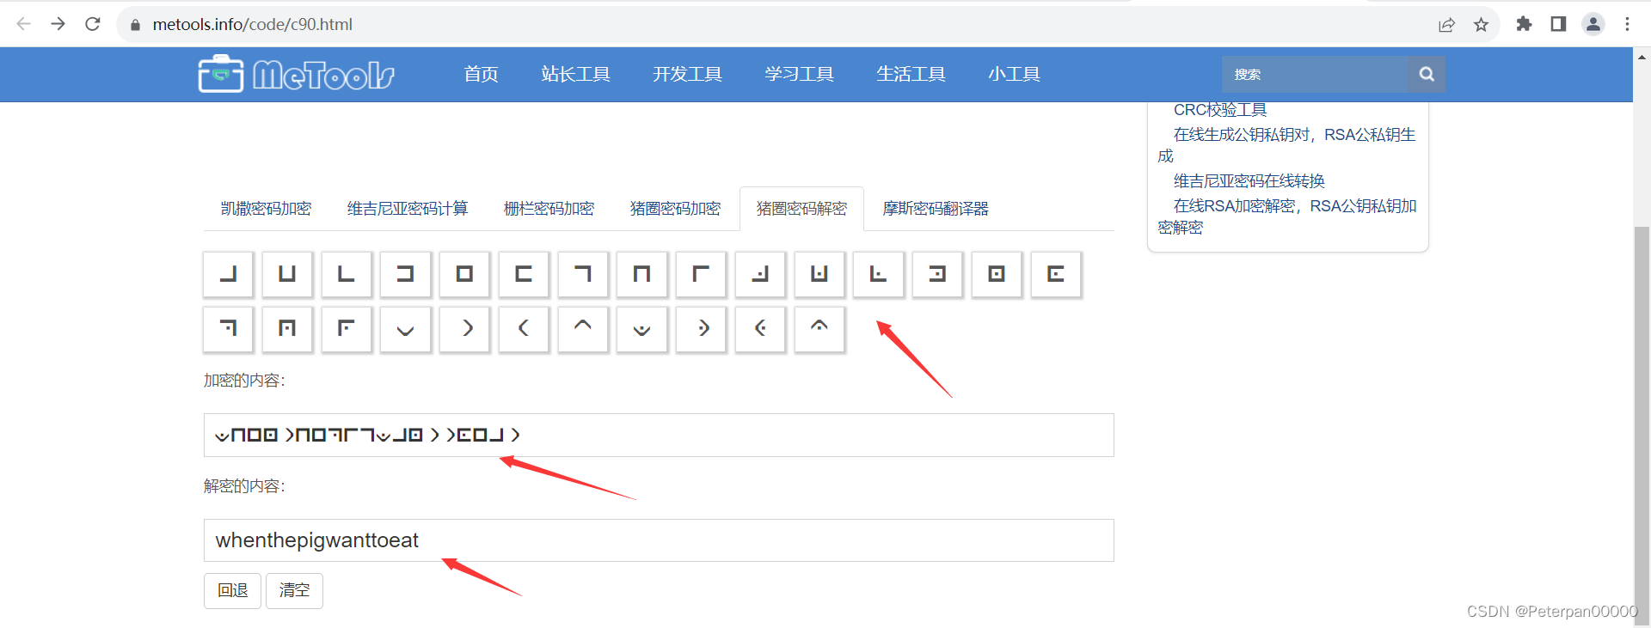1651x628 pixels.
Task: Click the MeTools site logo
Action: click(x=297, y=74)
